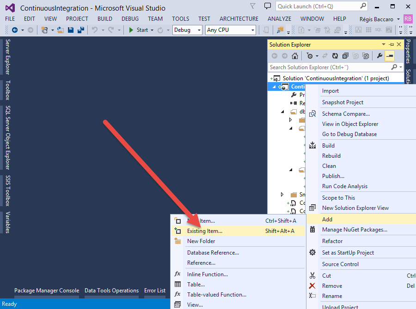Click the NuGet package icon in context menu

tap(312, 229)
